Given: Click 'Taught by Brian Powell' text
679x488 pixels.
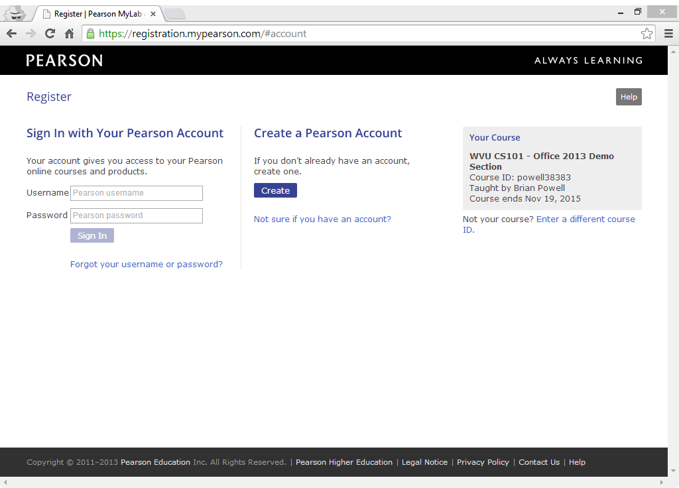Looking at the screenshot, I should click(x=517, y=188).
